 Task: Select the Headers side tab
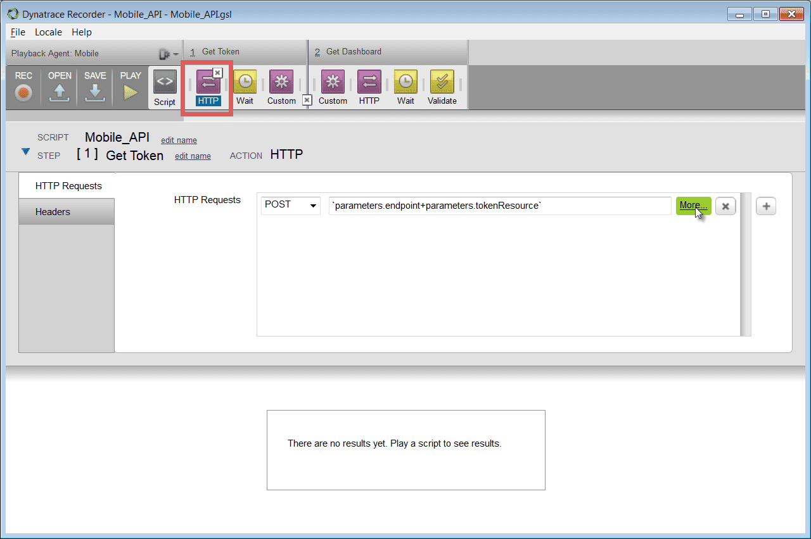pyautogui.click(x=67, y=212)
